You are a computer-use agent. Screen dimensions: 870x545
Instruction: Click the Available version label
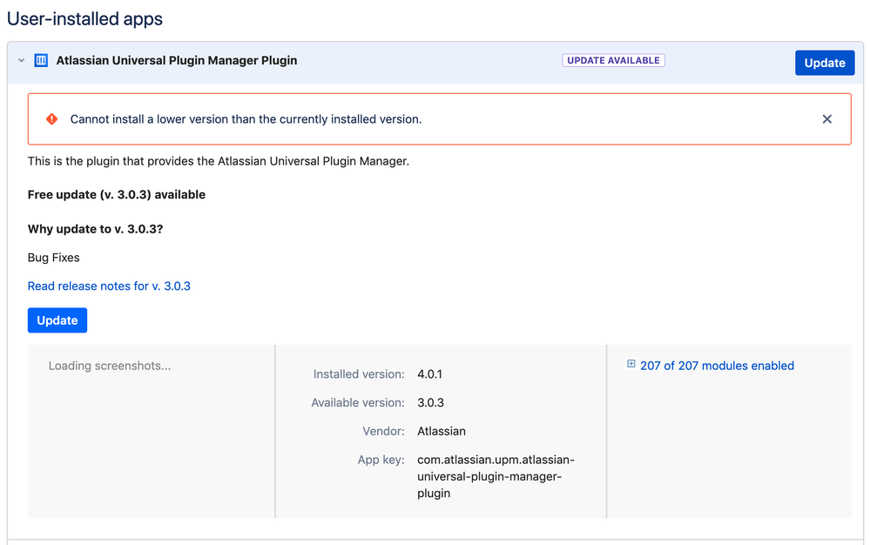pyautogui.click(x=358, y=402)
